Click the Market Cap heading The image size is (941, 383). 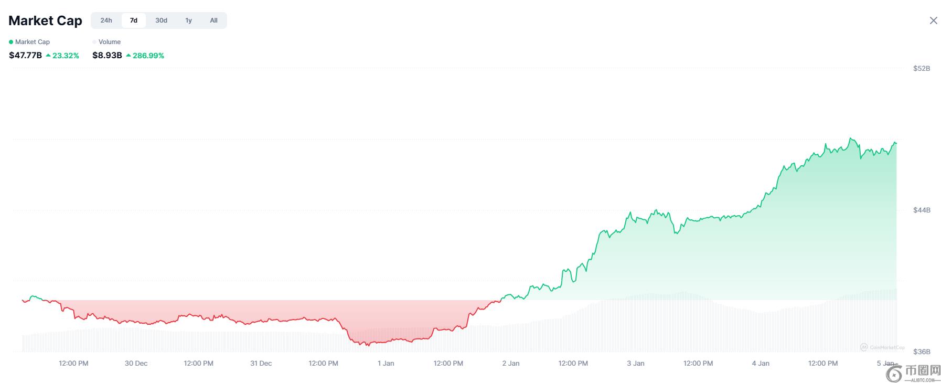pyautogui.click(x=45, y=20)
